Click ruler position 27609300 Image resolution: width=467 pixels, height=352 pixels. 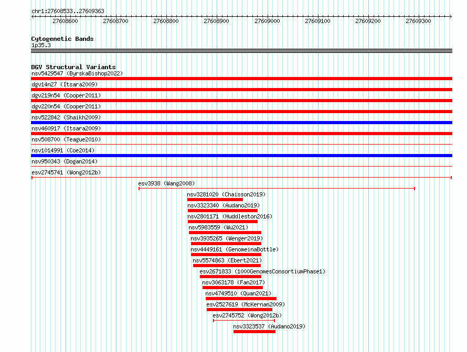pyautogui.click(x=418, y=21)
